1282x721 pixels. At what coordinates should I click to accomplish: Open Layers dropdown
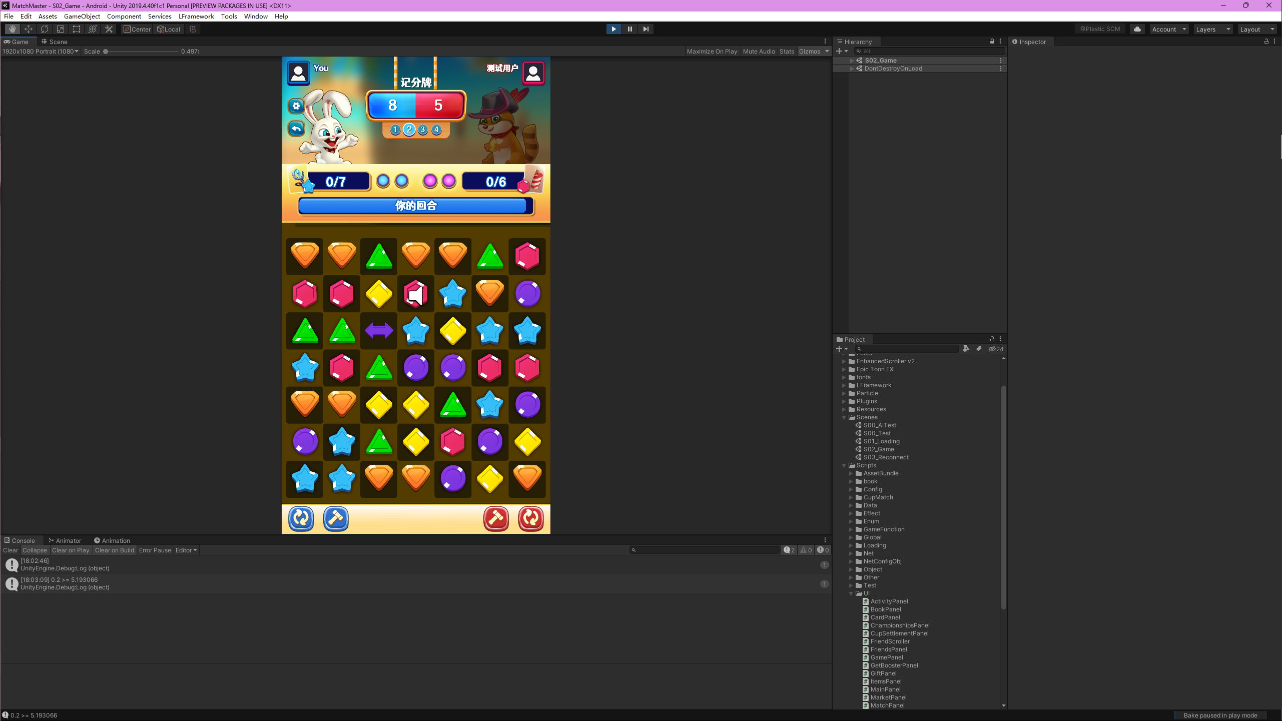1213,29
